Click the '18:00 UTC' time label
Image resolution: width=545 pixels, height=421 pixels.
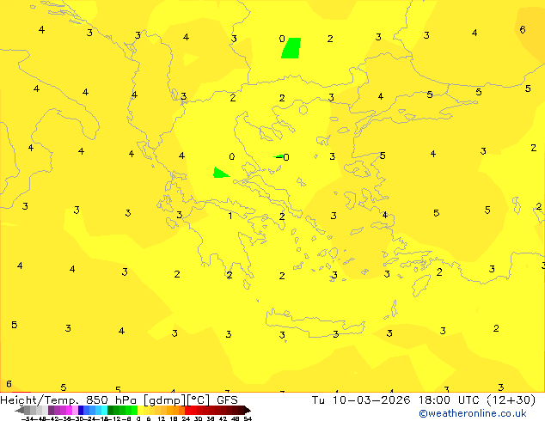point(450,400)
